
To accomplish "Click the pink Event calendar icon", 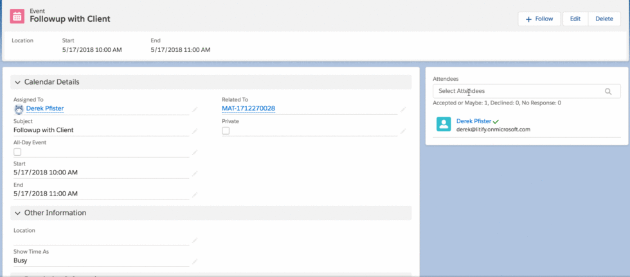I will tap(17, 17).
